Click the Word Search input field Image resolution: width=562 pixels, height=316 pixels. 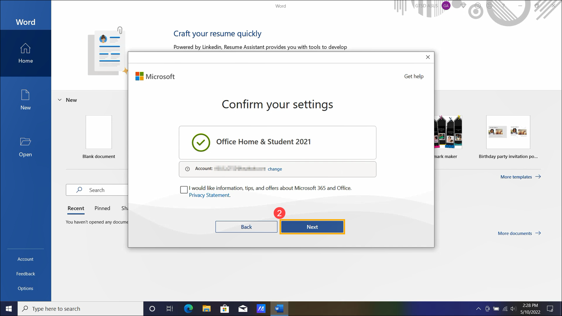click(97, 190)
